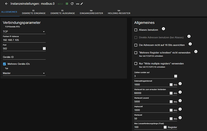
Task: Open the Diskrete Eingänge tab
Action: tap(34, 12)
